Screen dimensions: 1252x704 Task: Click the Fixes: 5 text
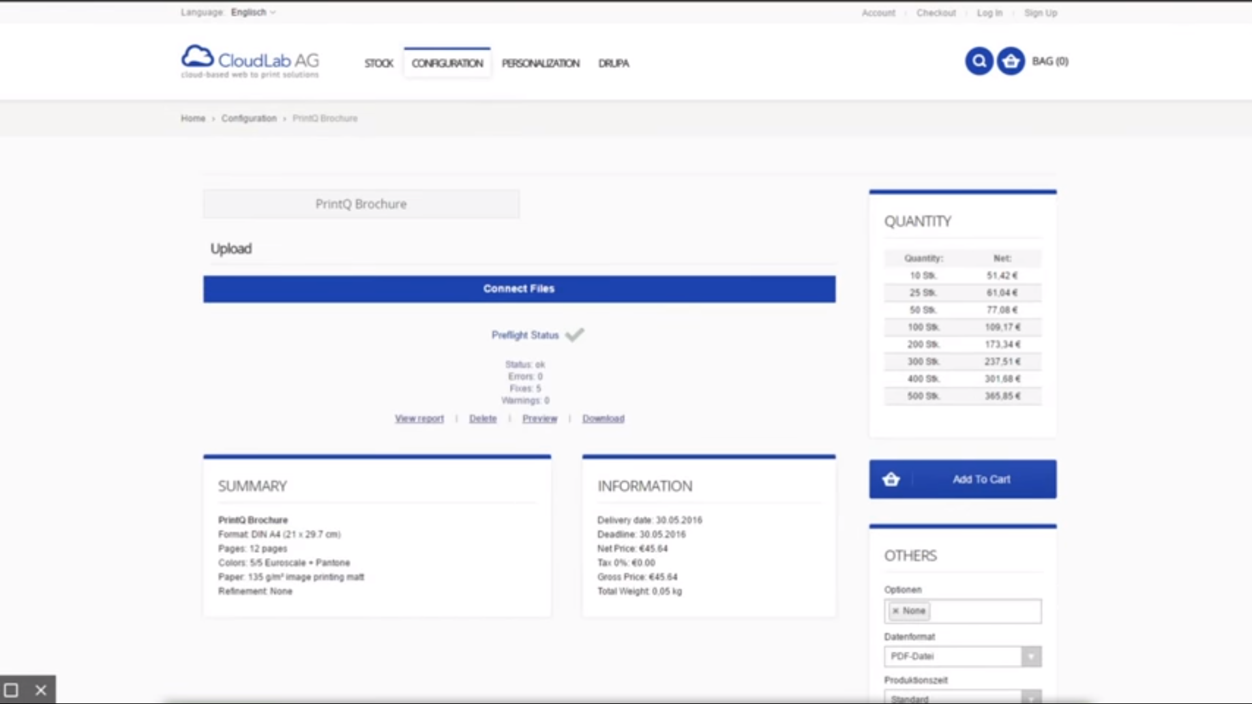point(525,389)
